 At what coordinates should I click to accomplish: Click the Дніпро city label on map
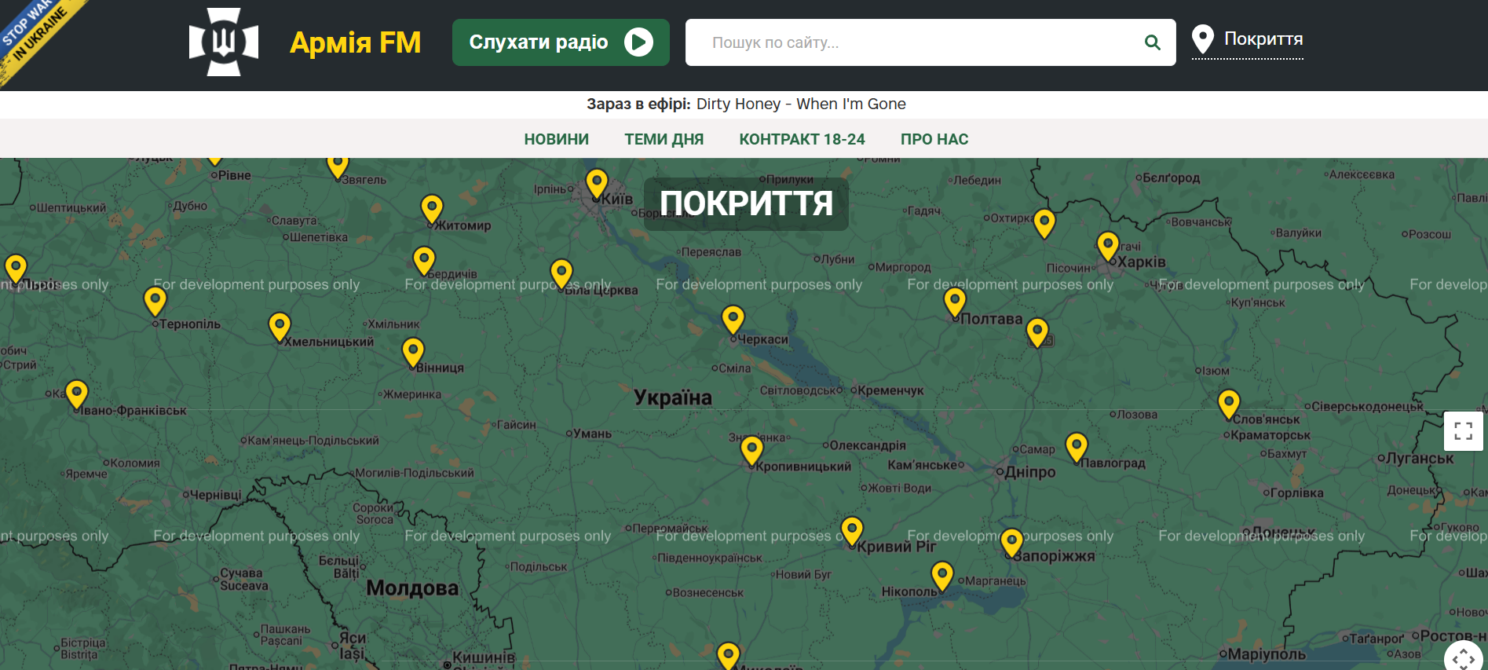click(x=1031, y=472)
